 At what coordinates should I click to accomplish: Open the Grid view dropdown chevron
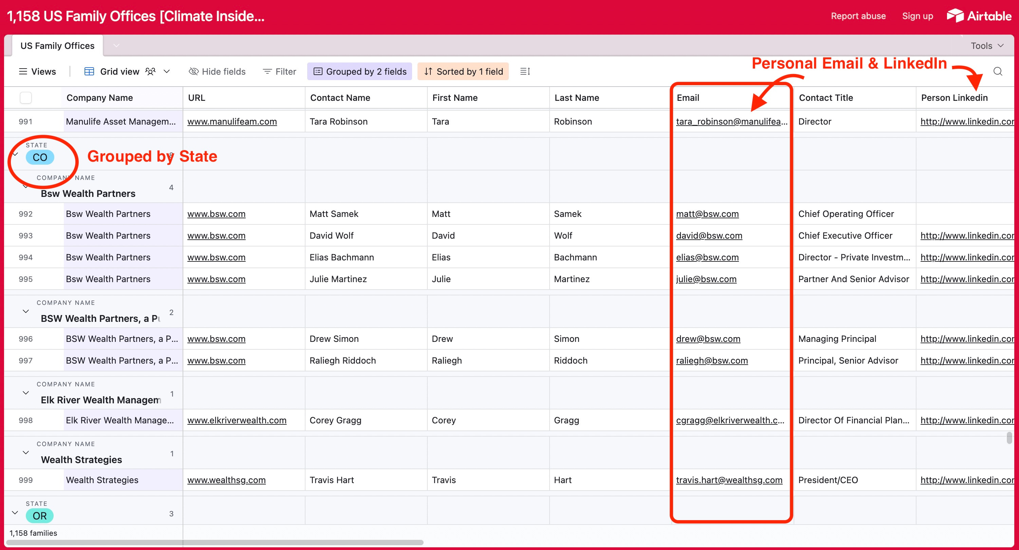[167, 71]
